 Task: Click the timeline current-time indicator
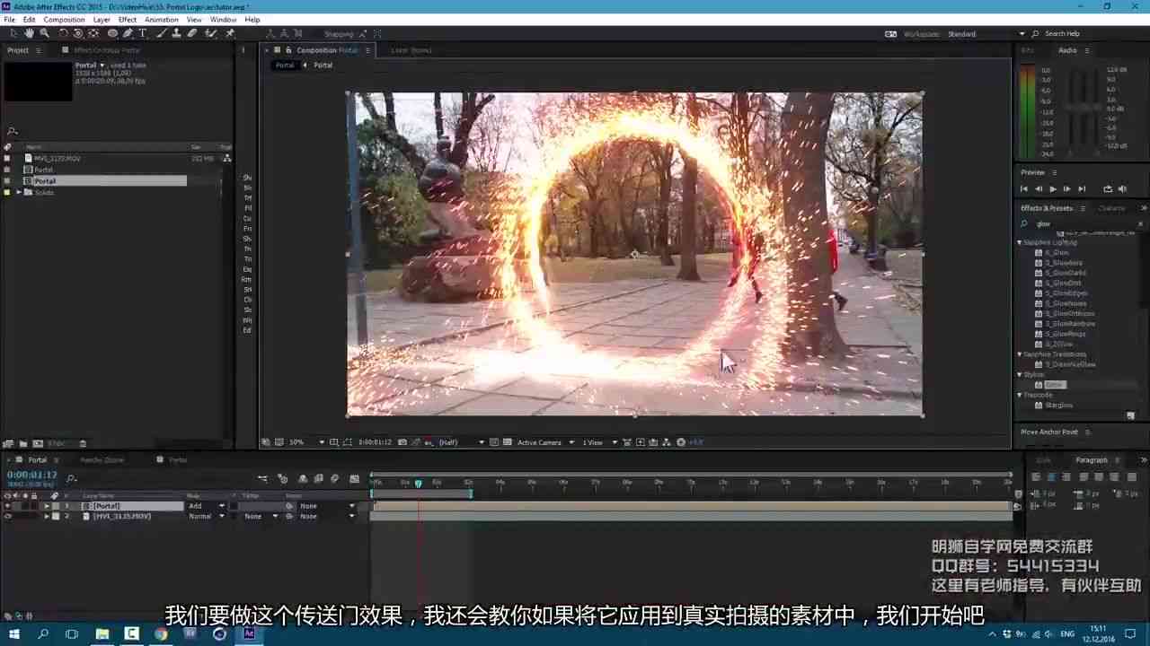tap(418, 484)
